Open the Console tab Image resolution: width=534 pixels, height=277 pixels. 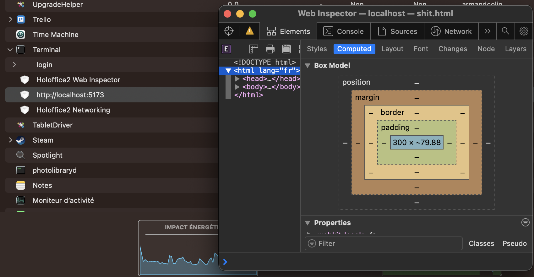344,31
